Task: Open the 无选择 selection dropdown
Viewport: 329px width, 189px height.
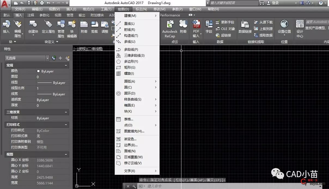Action: tap(27, 58)
